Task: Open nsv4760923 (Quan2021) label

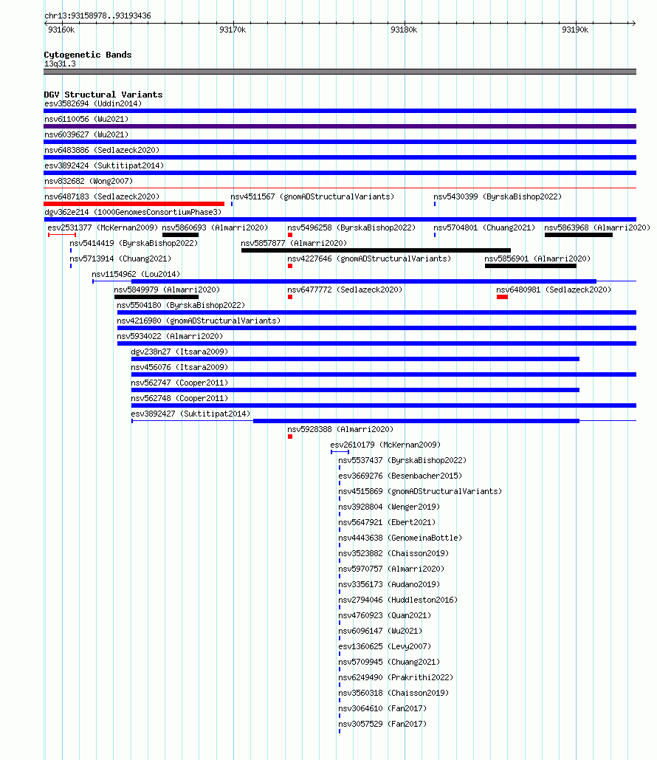Action: (x=385, y=615)
